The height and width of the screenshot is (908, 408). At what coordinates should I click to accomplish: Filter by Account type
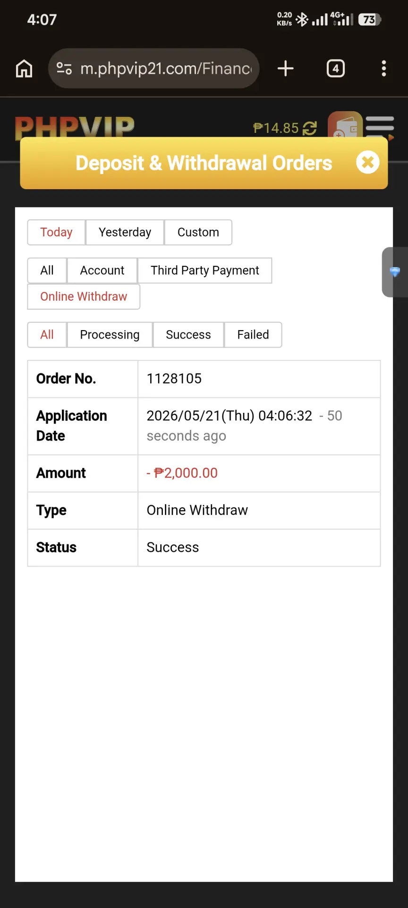pos(102,271)
